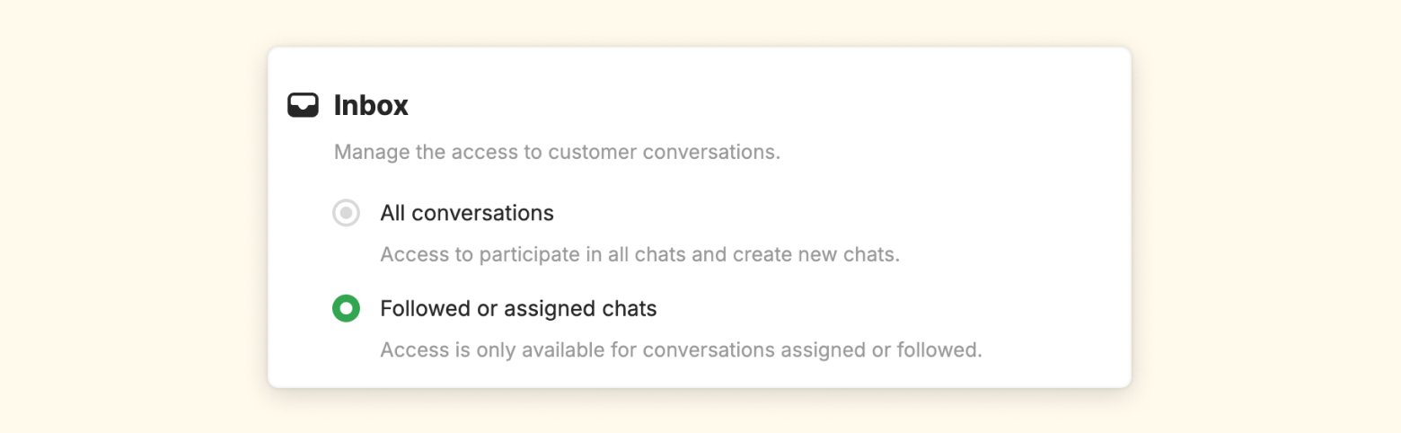Click the Inbox heading text

pos(371,105)
